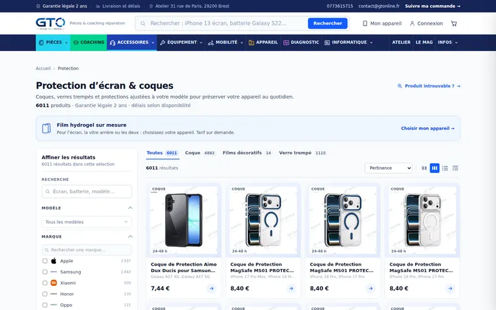The image size is (496, 310).
Task: Tick the Apple brand checkbox
Action: point(45,261)
